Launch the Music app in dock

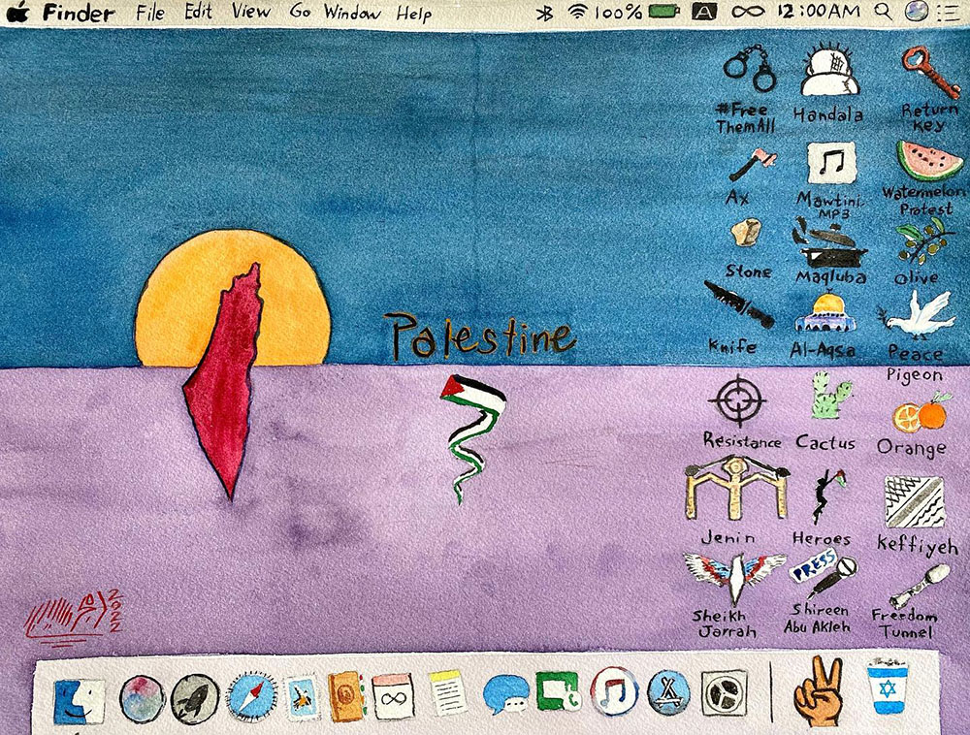tap(614, 691)
